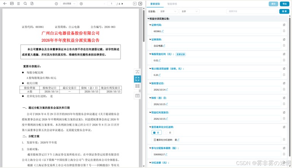Copy the 证券代码 field using copy icon
The image size is (292, 168).
[284, 25]
